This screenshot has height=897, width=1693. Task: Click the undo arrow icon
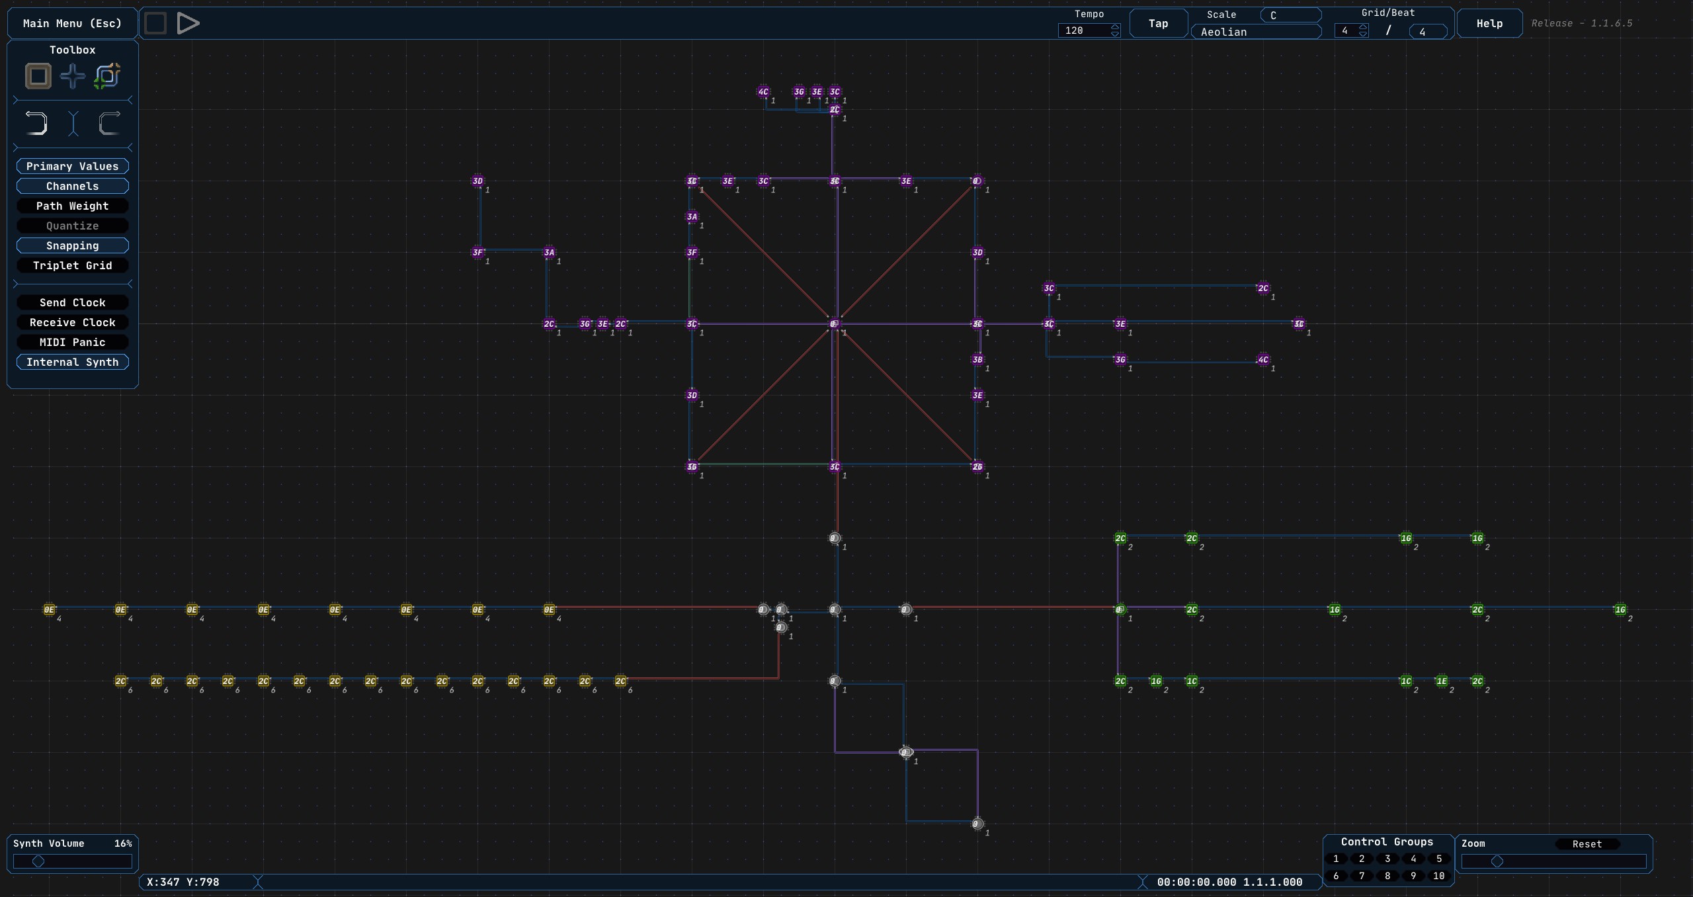(36, 123)
